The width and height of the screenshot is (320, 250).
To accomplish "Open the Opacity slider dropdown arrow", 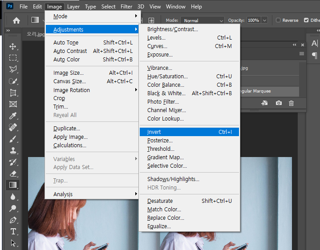I will tap(264, 20).
